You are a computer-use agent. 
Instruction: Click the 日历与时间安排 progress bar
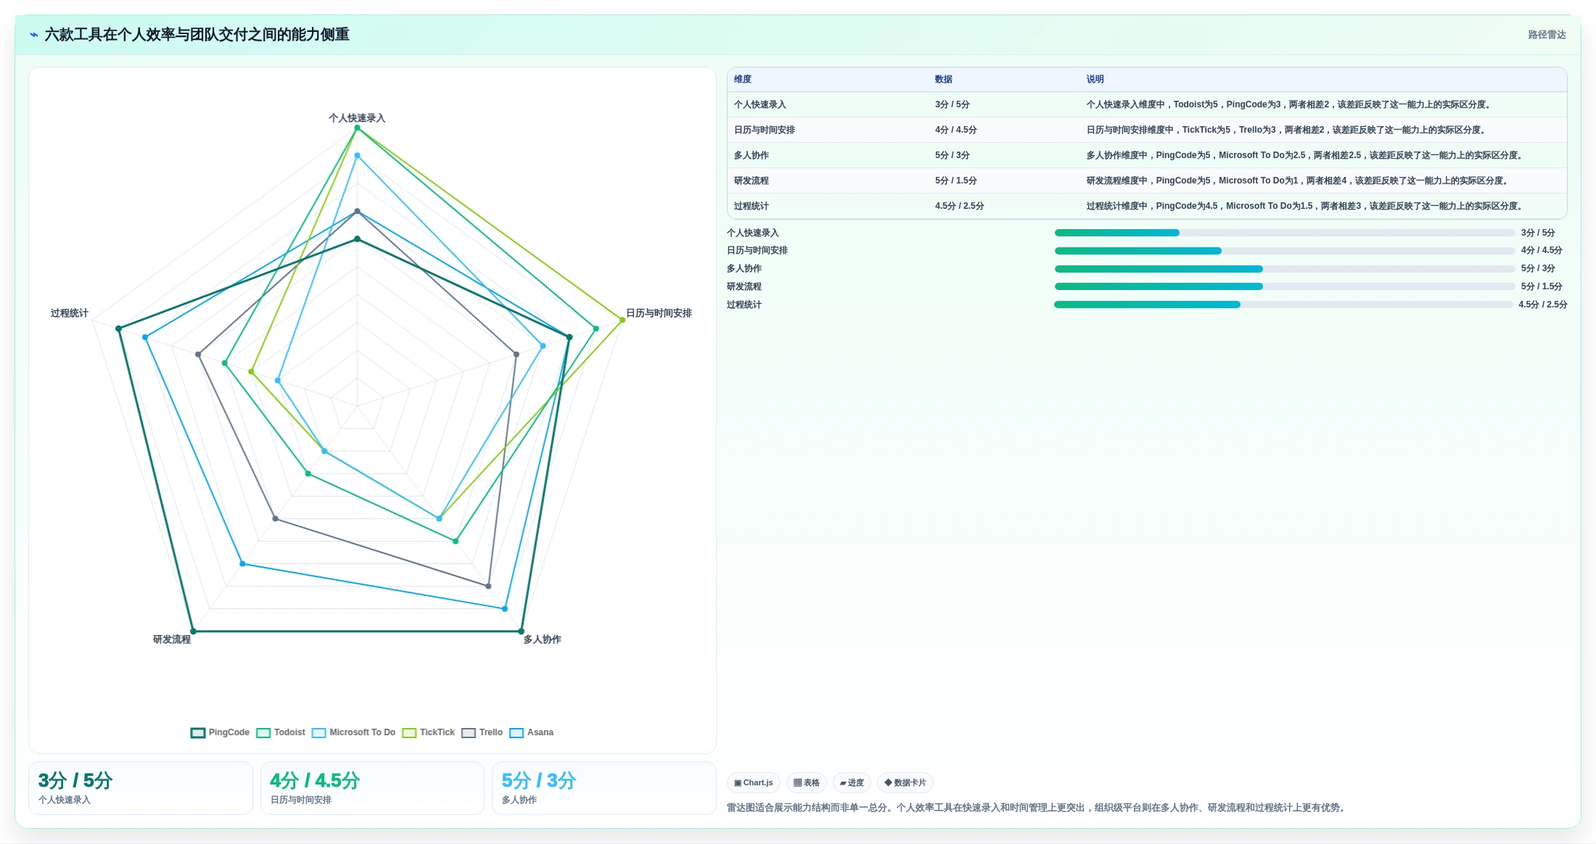pyautogui.click(x=1284, y=251)
